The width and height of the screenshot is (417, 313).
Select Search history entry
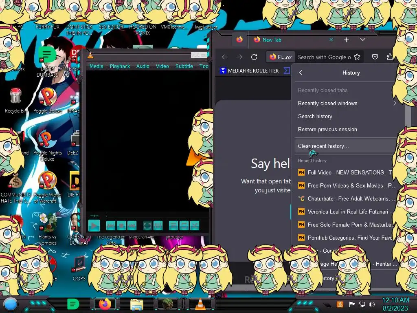tap(346, 116)
